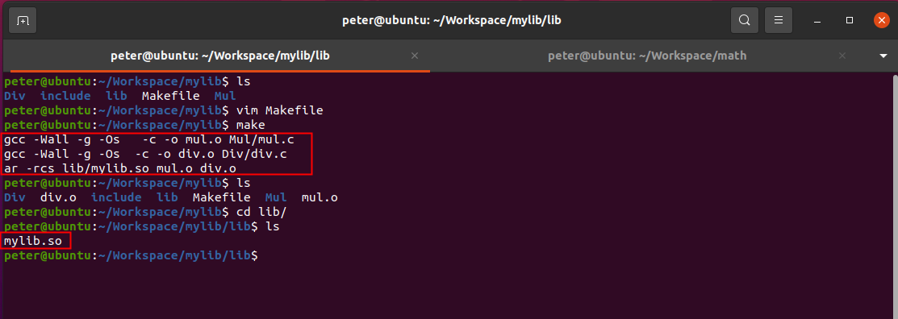Maximize the terminal window
This screenshot has width=898, height=319.
tap(850, 21)
